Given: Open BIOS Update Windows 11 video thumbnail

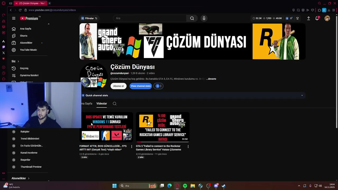Looking at the screenshot, I should click(x=106, y=127).
